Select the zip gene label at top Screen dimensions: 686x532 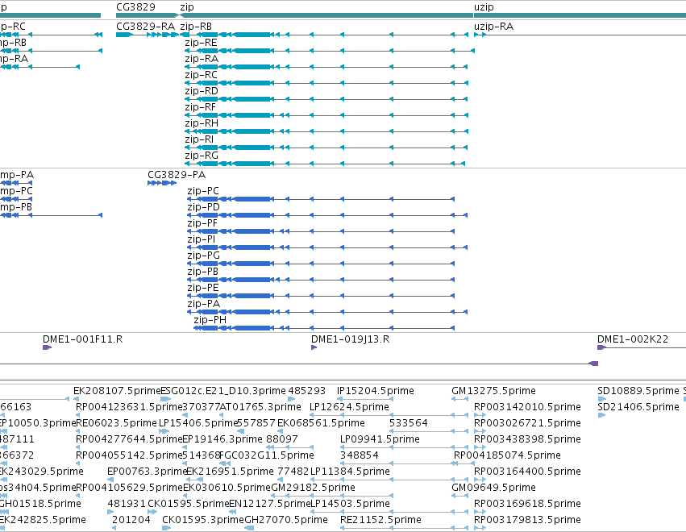tap(187, 7)
